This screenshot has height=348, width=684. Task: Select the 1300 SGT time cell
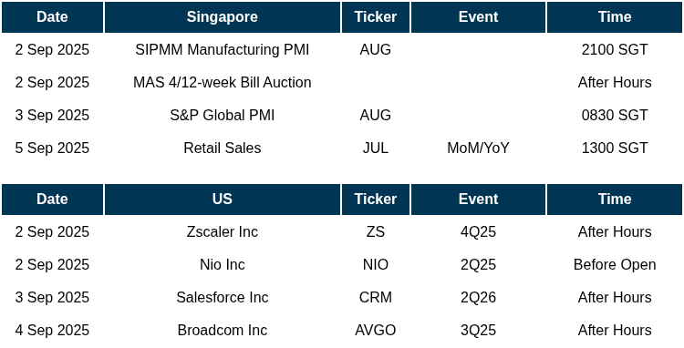pos(615,148)
